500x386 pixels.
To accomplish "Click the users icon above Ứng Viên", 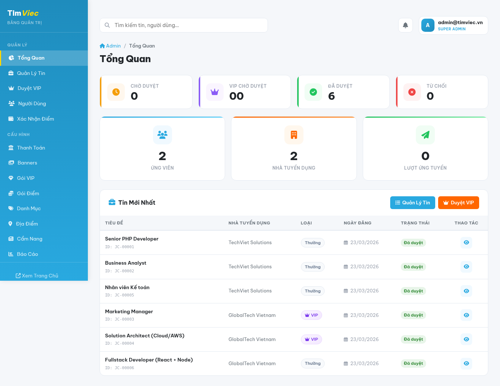I will click(x=162, y=135).
